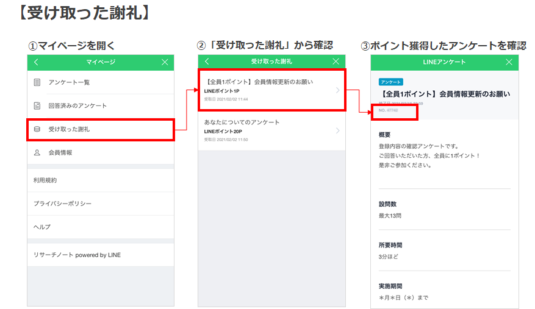
Task: Click the 会員情報 person icon
Action: coord(37,152)
